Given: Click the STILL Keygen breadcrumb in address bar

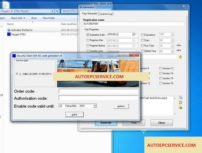Looking at the screenshot, I should pyautogui.click(x=22, y=11).
